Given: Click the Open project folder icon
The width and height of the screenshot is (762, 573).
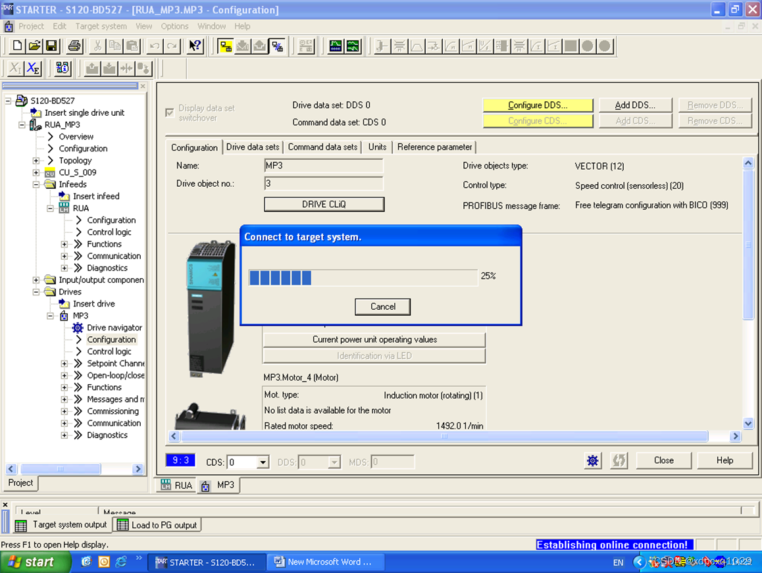Looking at the screenshot, I should pos(34,46).
